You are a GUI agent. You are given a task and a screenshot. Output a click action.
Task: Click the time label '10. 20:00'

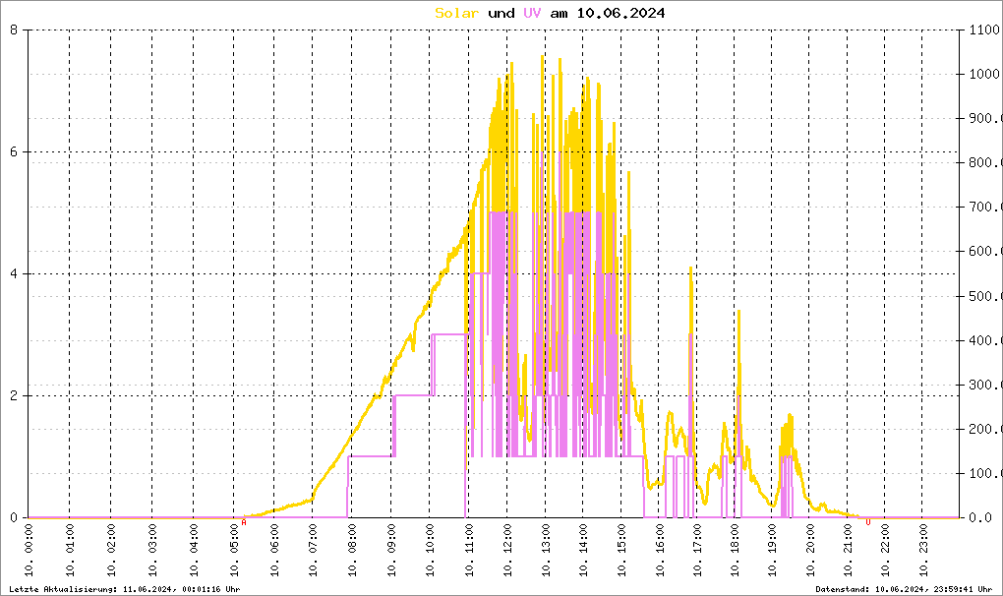810,550
